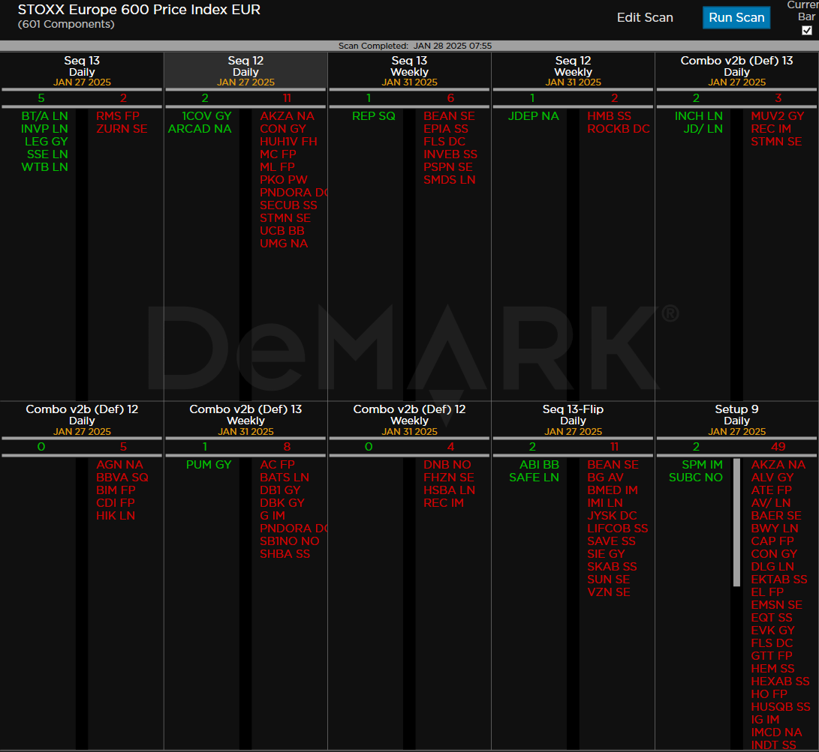Click ticker SPM IM
The image size is (819, 752).
[x=702, y=465]
